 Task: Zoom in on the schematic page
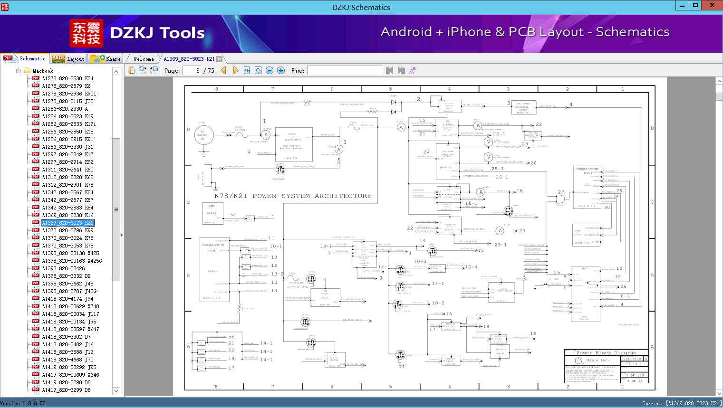tap(280, 70)
